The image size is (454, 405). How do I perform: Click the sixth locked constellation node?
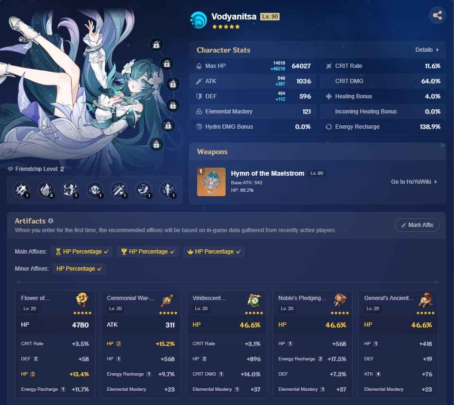click(156, 144)
